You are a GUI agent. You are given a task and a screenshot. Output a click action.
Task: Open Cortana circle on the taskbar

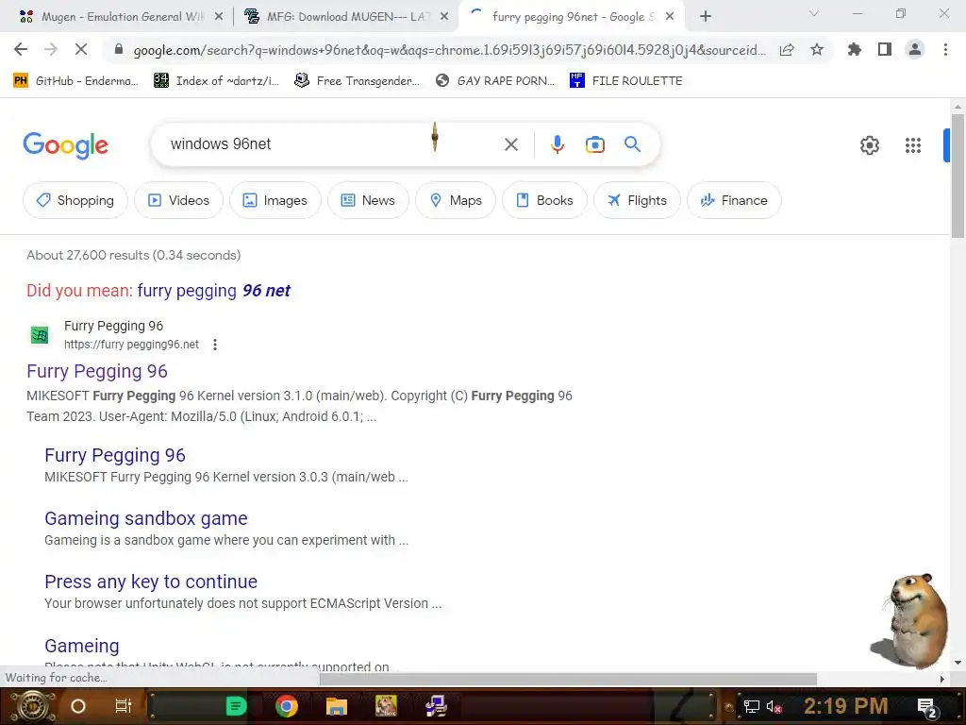click(77, 706)
